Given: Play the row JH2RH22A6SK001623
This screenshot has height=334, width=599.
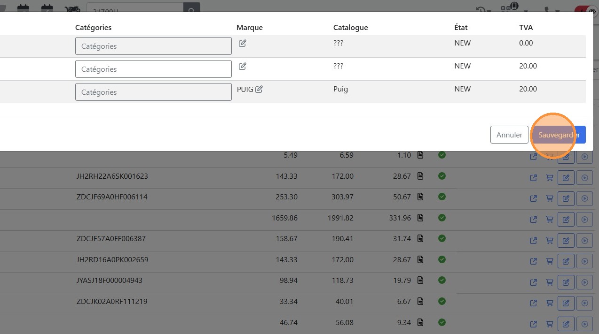Looking at the screenshot, I should point(585,178).
